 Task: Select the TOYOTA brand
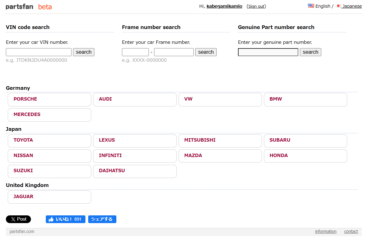(50, 141)
